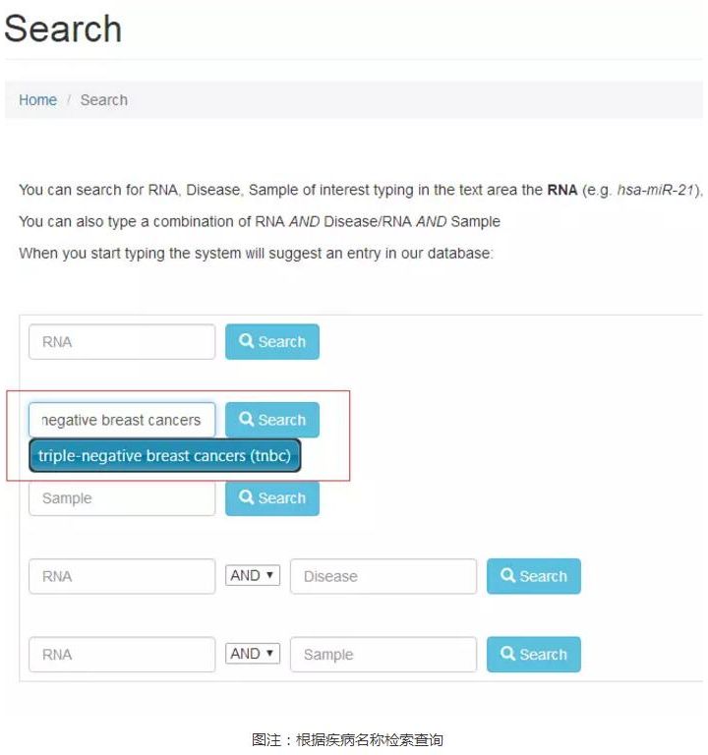Screen dimensions: 708x755
Task: Click the bold RNA word in the instructions
Action: [561, 190]
